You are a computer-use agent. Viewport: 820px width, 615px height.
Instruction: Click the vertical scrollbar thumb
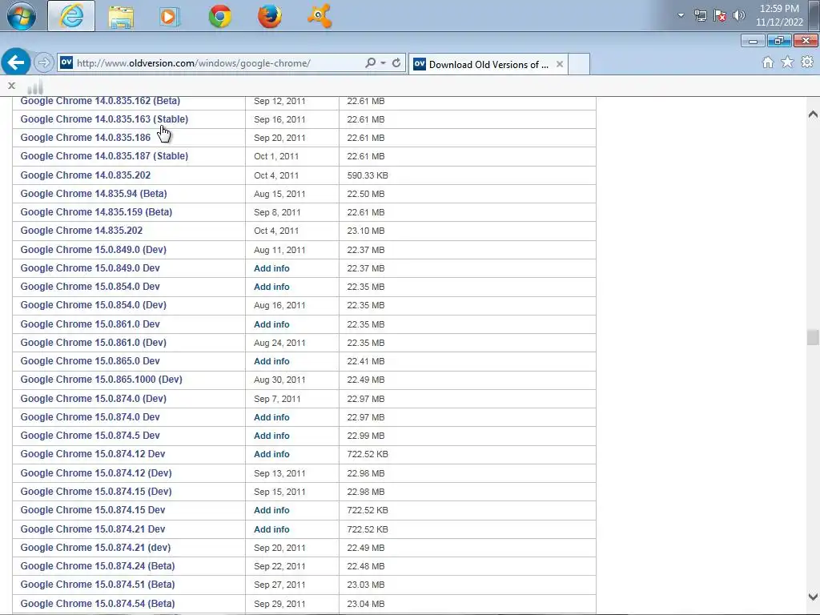click(813, 337)
